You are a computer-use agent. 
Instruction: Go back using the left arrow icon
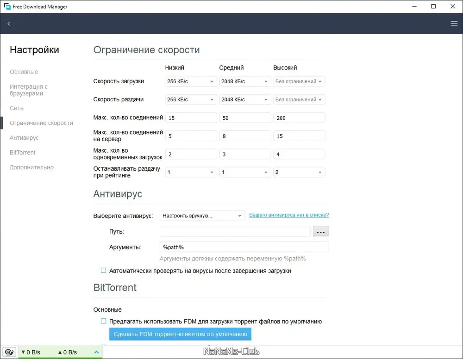pyautogui.click(x=9, y=24)
